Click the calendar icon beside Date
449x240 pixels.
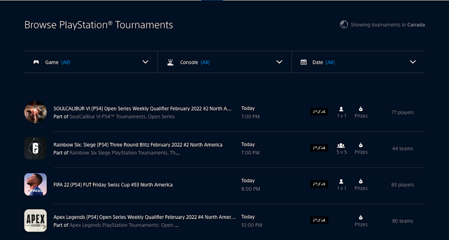(303, 62)
